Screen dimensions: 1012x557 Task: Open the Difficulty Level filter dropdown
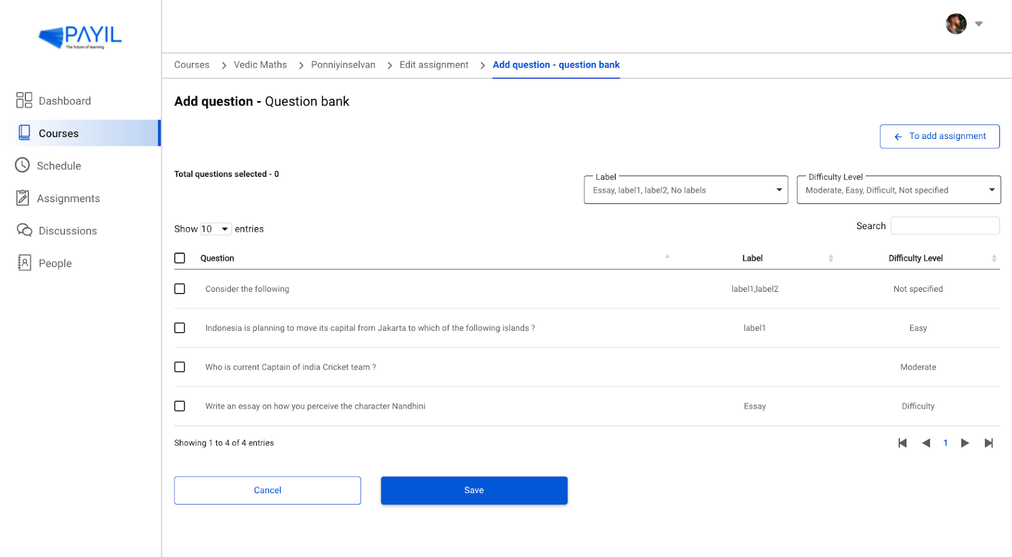pos(898,189)
